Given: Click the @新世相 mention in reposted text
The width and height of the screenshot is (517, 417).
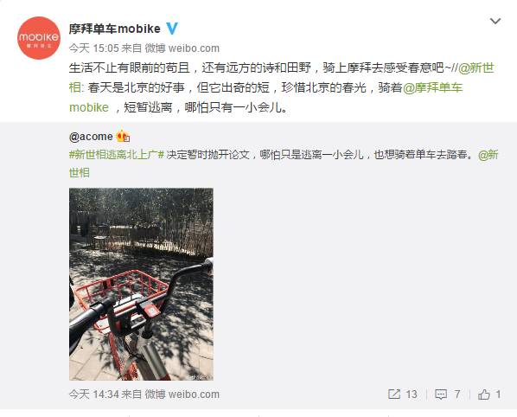Looking at the screenshot, I should pyautogui.click(x=488, y=154).
